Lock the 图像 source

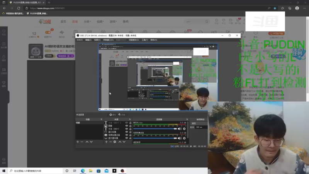pos(130,126)
